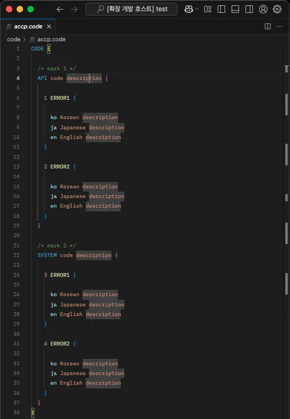The height and width of the screenshot is (419, 290).
Task: Open the Copilot chat icon
Action: pos(189,9)
